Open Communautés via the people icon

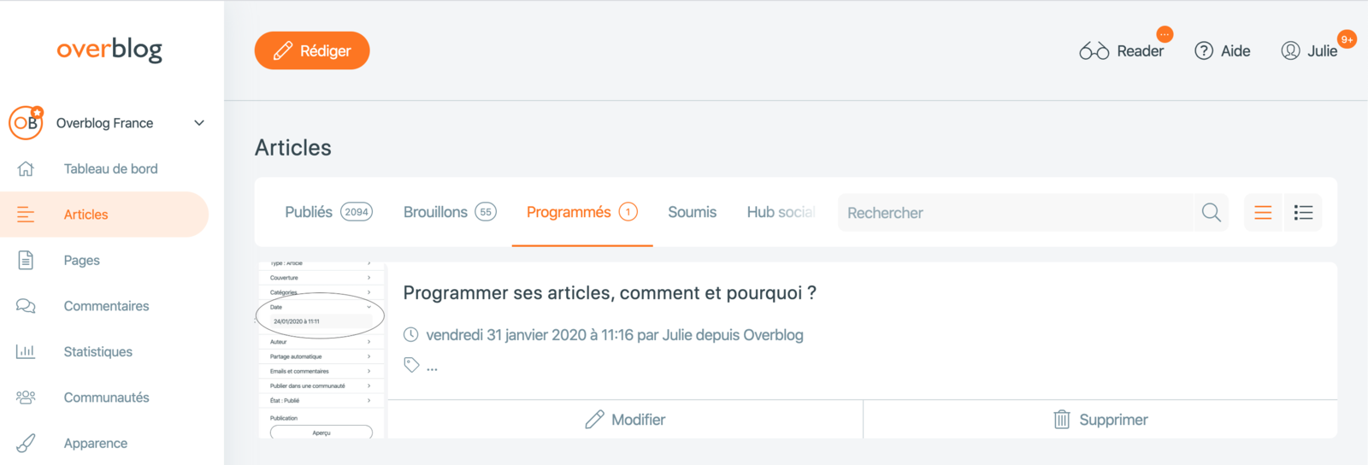tap(26, 397)
